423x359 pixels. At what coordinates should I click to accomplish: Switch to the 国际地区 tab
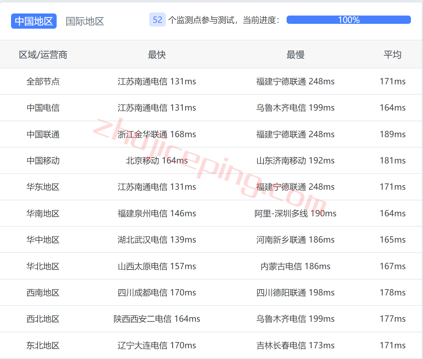pos(85,21)
